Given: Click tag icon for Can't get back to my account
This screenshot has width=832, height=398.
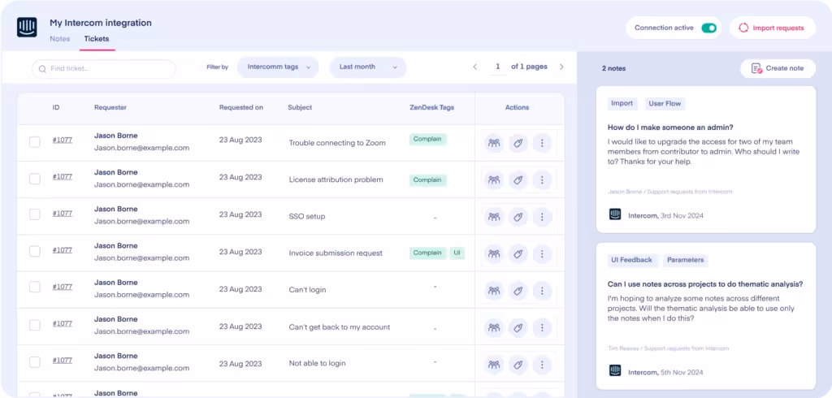Looking at the screenshot, I should (518, 327).
